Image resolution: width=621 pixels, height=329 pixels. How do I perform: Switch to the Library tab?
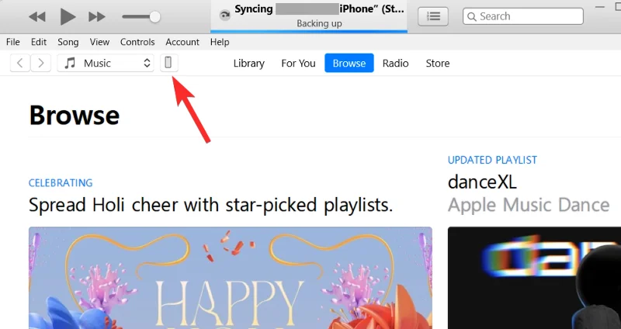[x=248, y=64]
